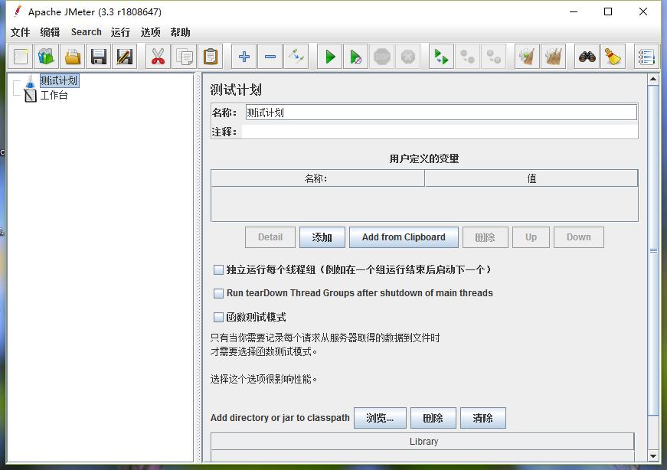667x470 pixels.
Task: Click the Down button
Action: click(578, 237)
